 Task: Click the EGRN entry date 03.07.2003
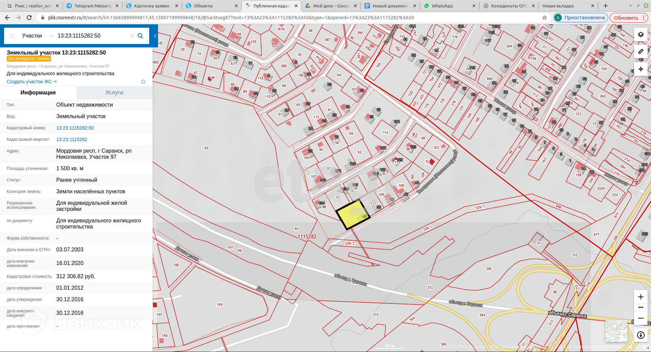click(x=70, y=250)
